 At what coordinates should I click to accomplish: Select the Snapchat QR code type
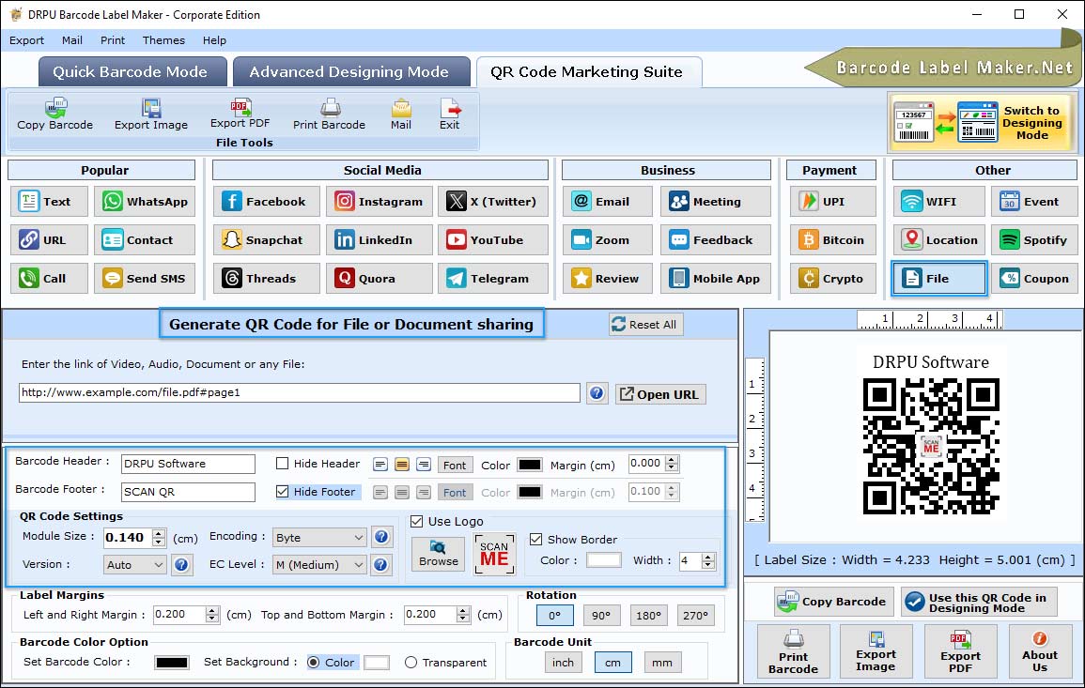pos(267,240)
